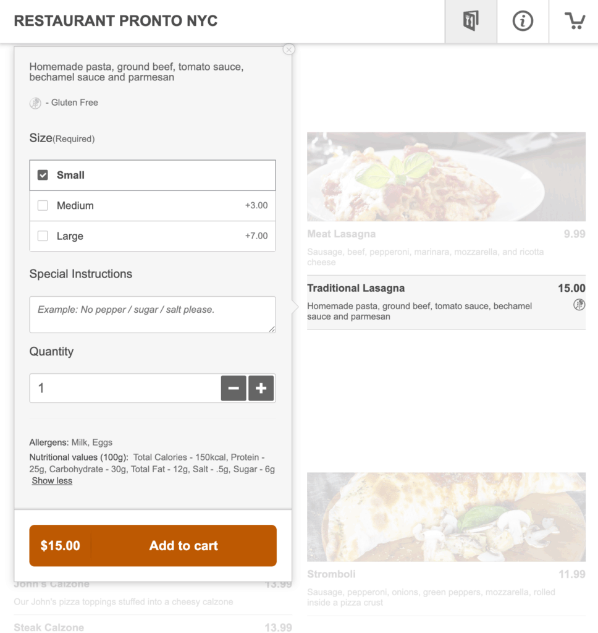Open the shopping cart icon

(x=575, y=22)
